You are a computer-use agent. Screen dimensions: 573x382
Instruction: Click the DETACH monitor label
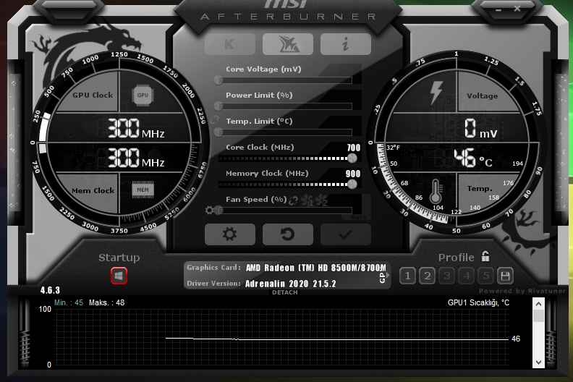(x=284, y=292)
